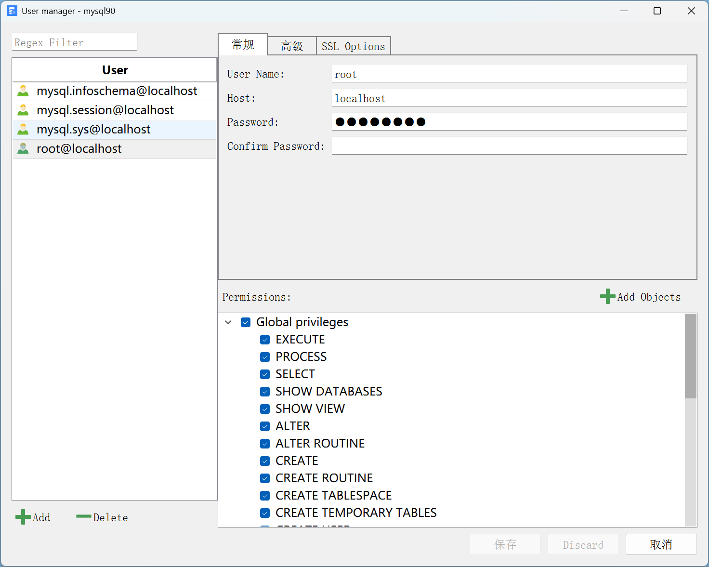Click the mysql.sys user avatar icon

point(23,130)
